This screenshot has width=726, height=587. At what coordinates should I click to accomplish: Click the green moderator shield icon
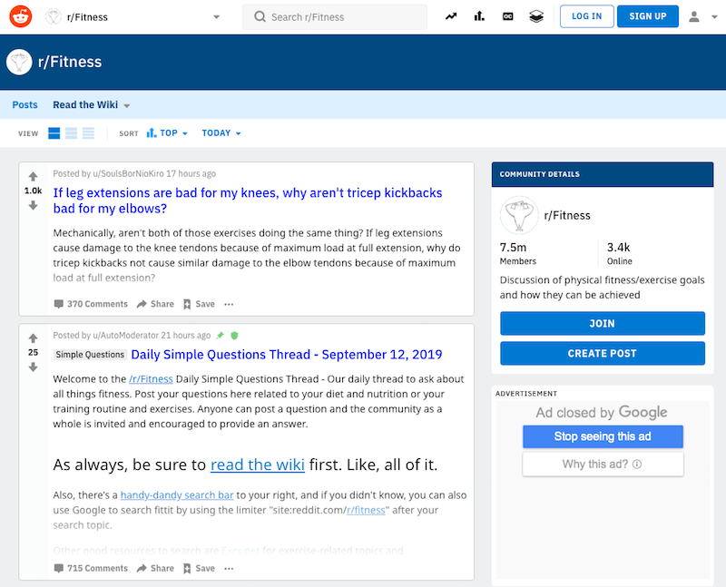click(234, 335)
